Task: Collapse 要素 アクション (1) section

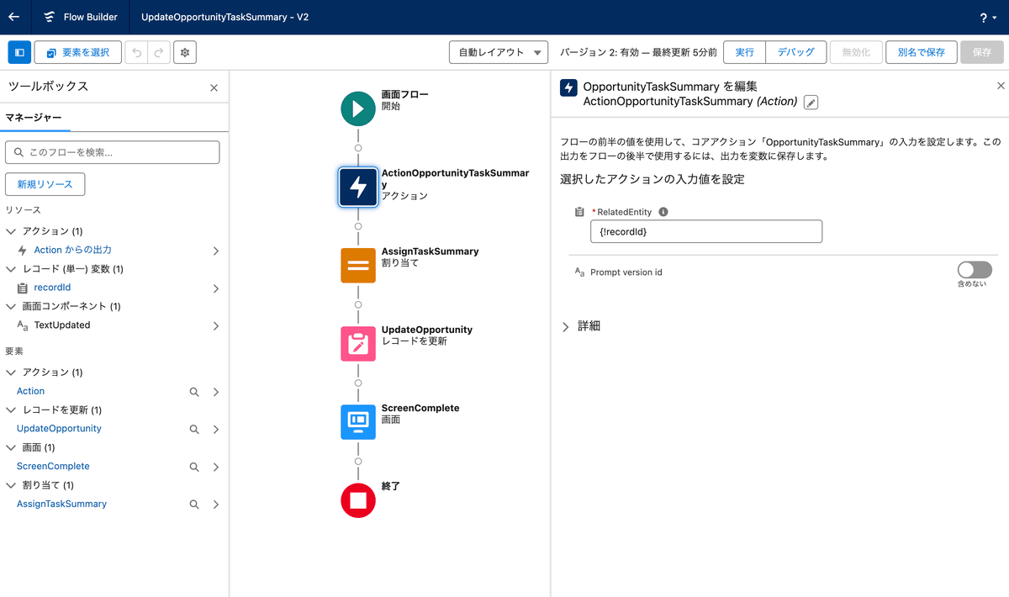Action: (11, 372)
